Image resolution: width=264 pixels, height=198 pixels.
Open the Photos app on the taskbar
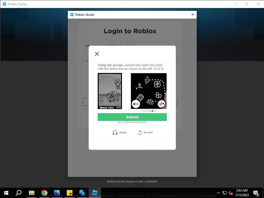(57, 193)
